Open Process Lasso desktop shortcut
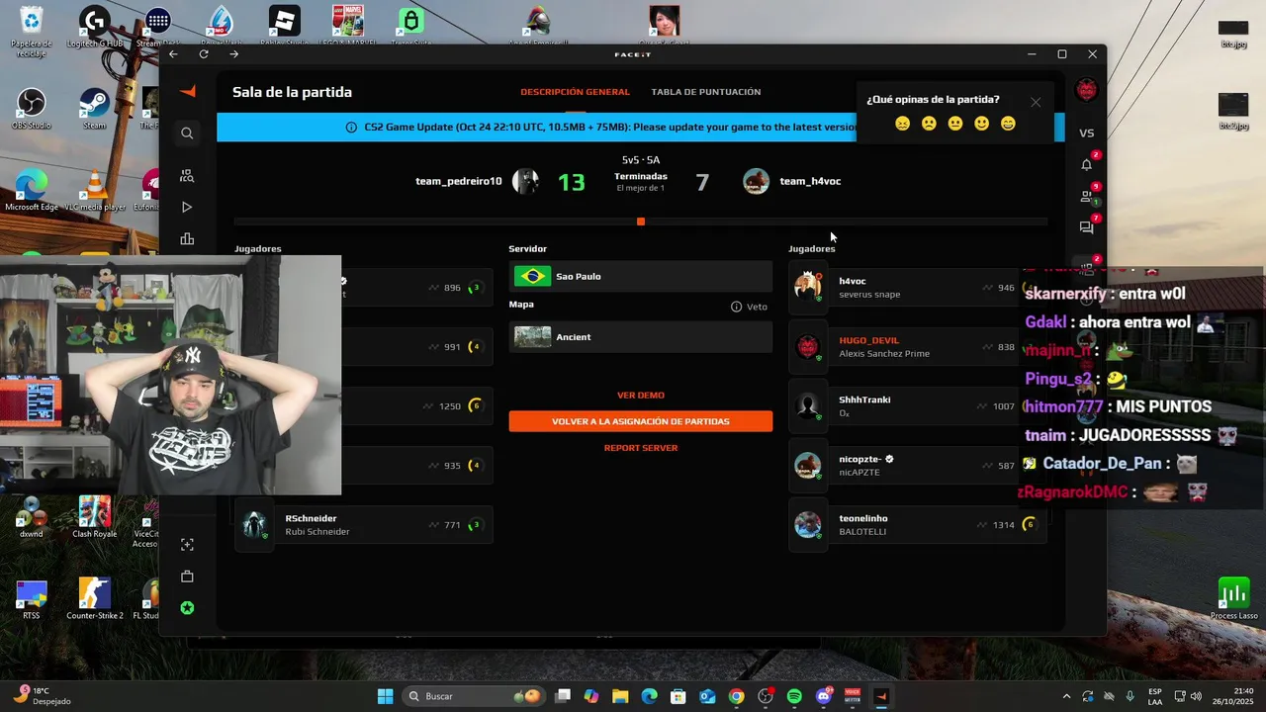Image resolution: width=1266 pixels, height=712 pixels. tap(1233, 598)
